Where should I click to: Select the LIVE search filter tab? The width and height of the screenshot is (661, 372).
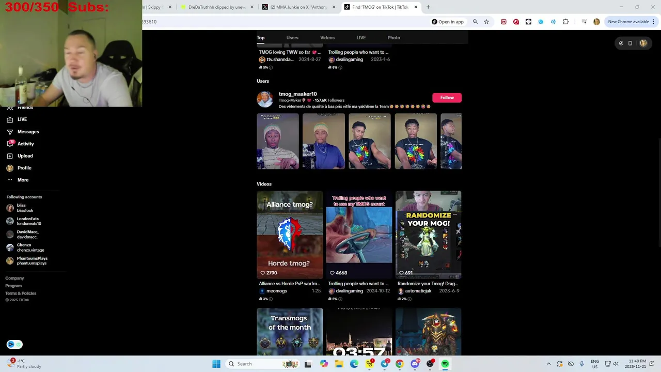point(361,38)
